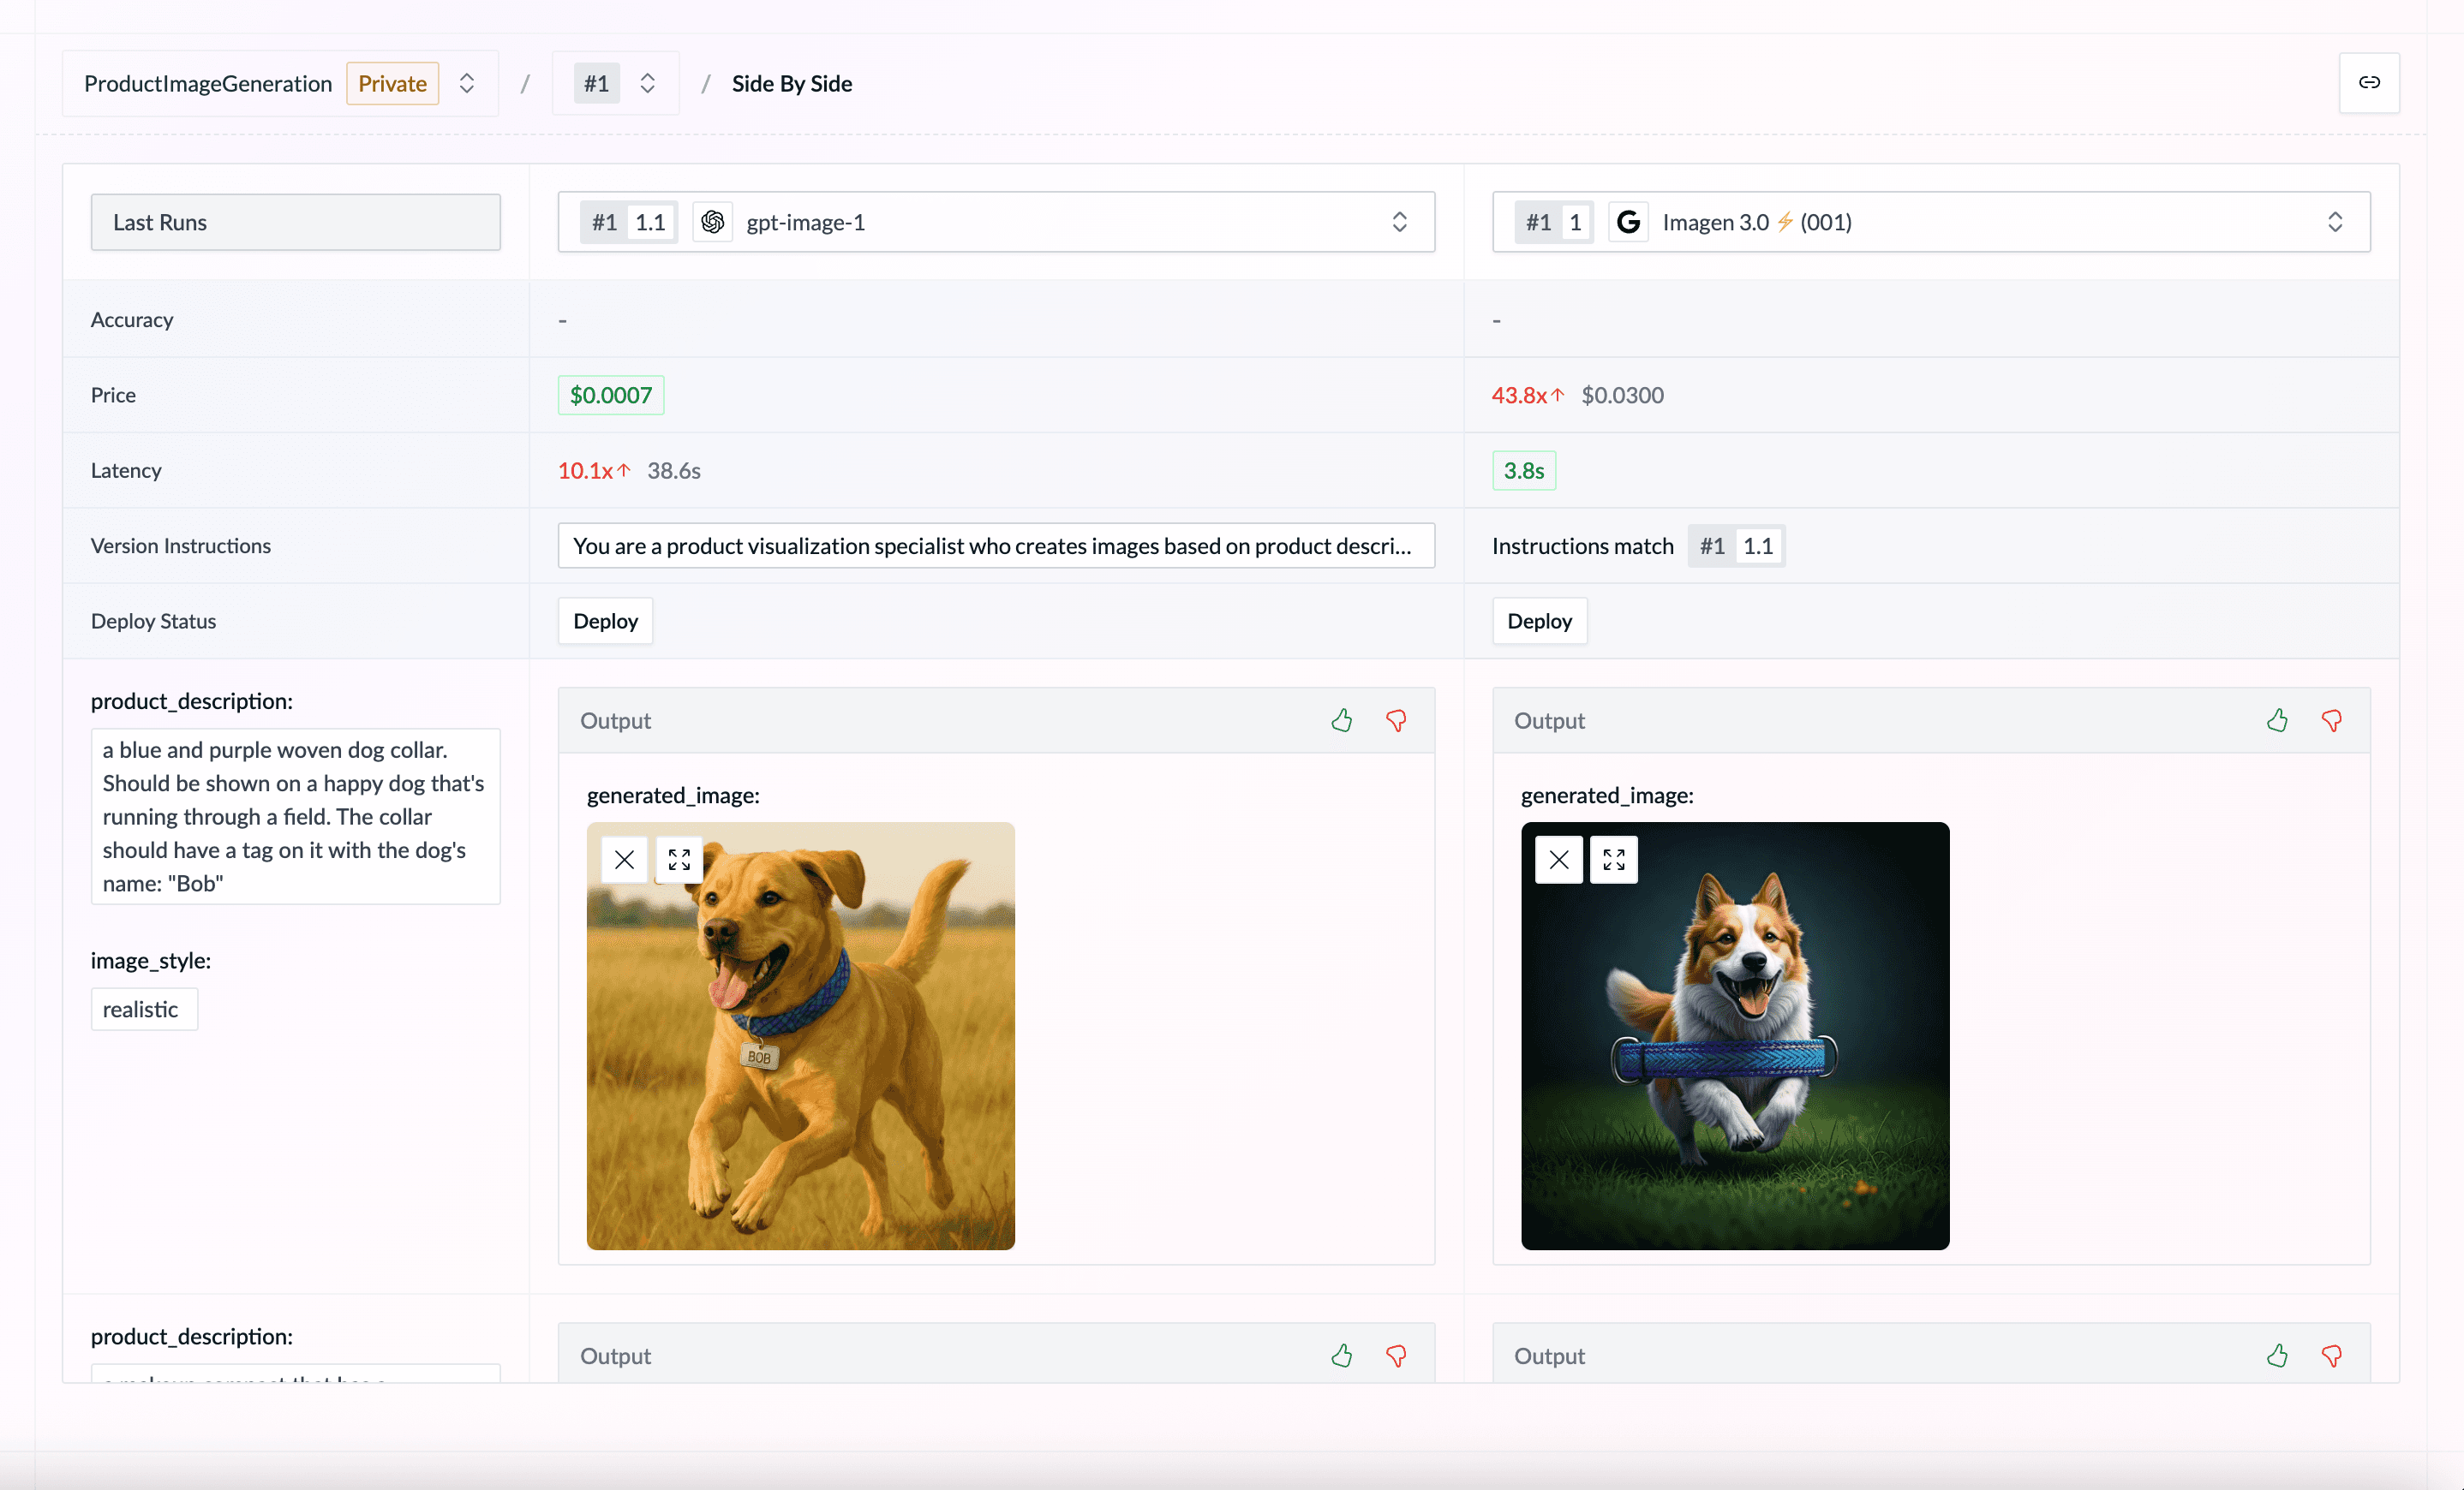The width and height of the screenshot is (2464, 1490).
Task: Thumbs down the gpt-image-1 dog output
Action: [x=1396, y=720]
